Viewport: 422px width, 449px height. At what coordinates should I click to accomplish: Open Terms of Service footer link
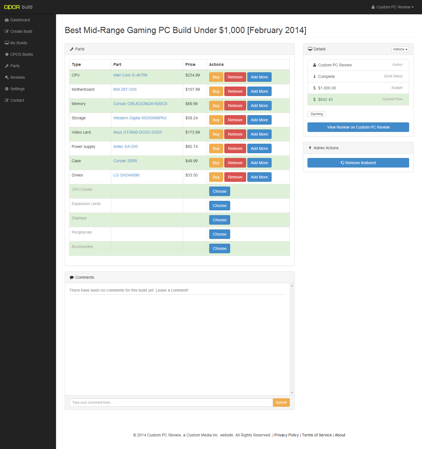[x=317, y=435]
